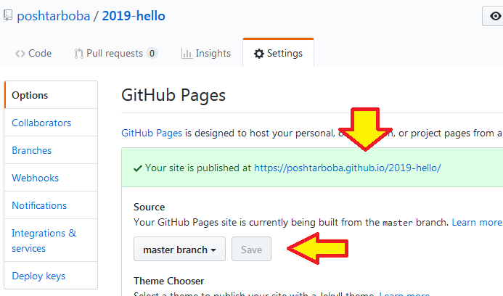Open Integrations & services settings
The image size is (503, 296).
click(51, 241)
